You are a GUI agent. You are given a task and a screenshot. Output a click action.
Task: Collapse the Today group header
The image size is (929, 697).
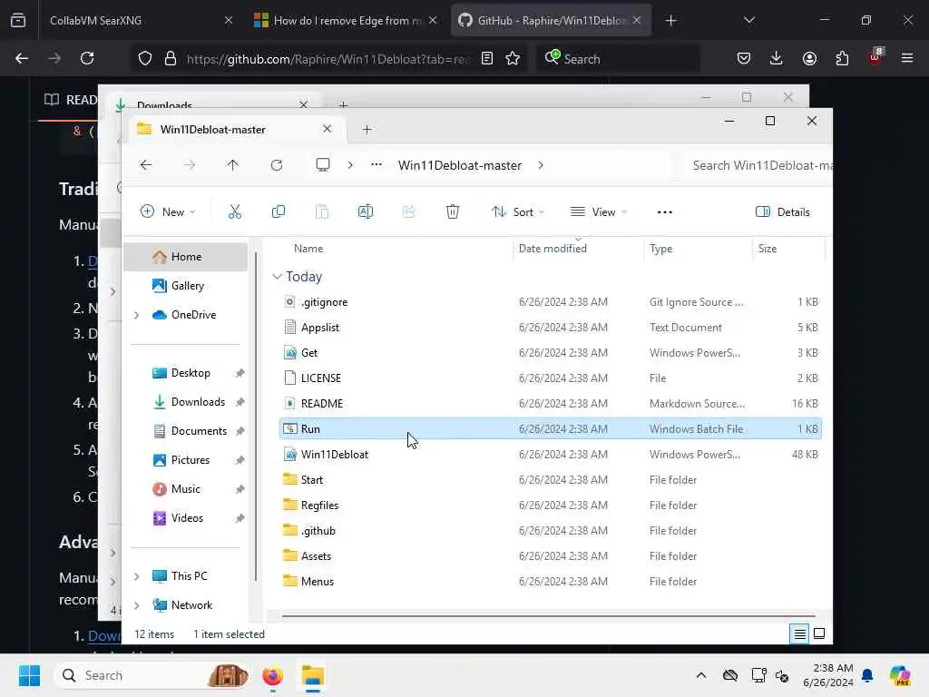[x=277, y=277]
